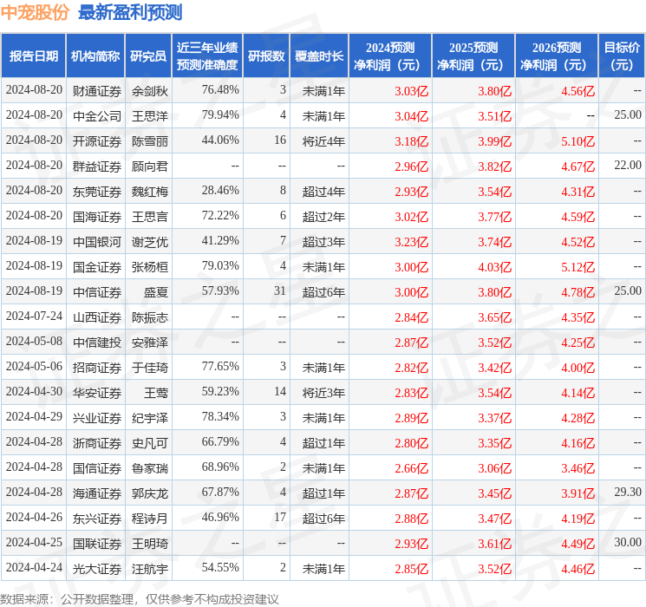
Task: Click the 中宠股份 stock name in title
Action: pyautogui.click(x=36, y=12)
